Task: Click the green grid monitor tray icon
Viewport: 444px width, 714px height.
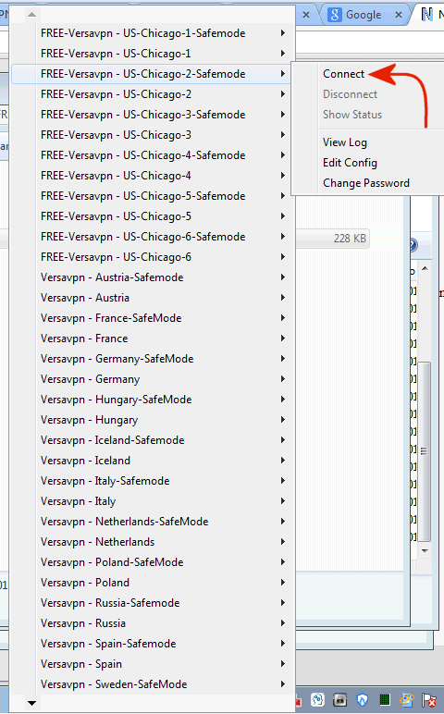Action: coord(385,699)
